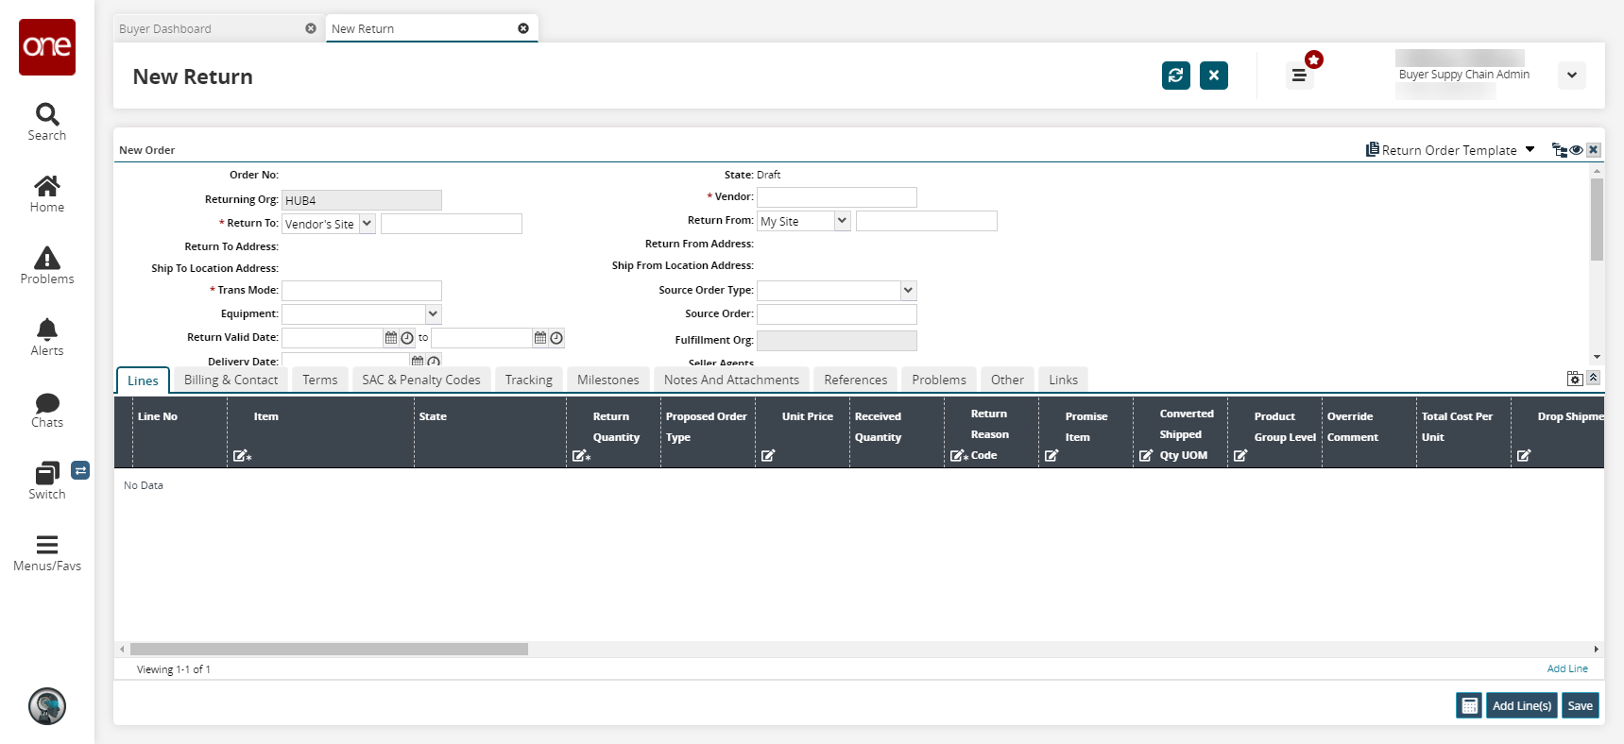Click the calculator icon near Add Line(s)
Viewport: 1624px width, 744px height.
(x=1469, y=705)
